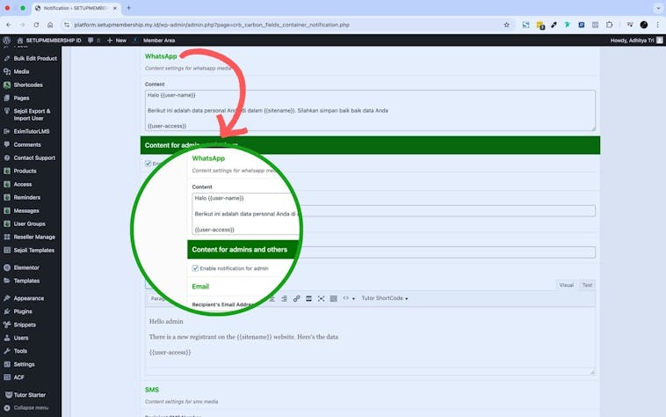The height and width of the screenshot is (417, 666).
Task: Click the WordPress logo in admin bar
Action: click(7, 40)
